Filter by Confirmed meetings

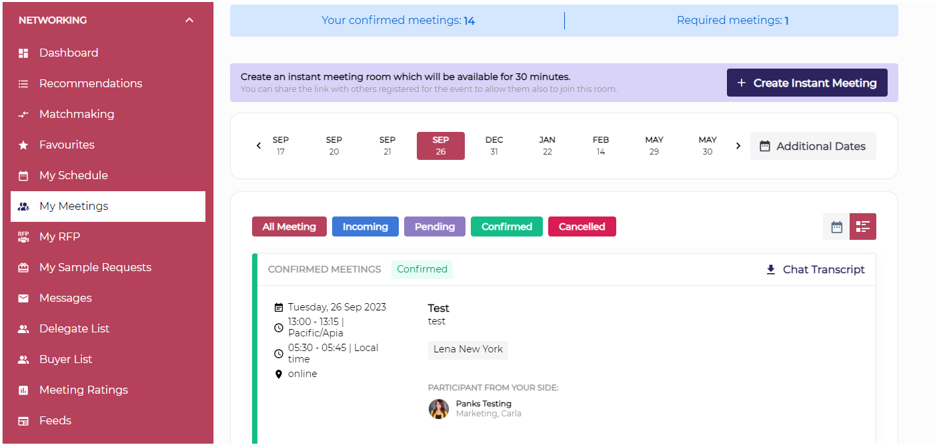coord(507,226)
